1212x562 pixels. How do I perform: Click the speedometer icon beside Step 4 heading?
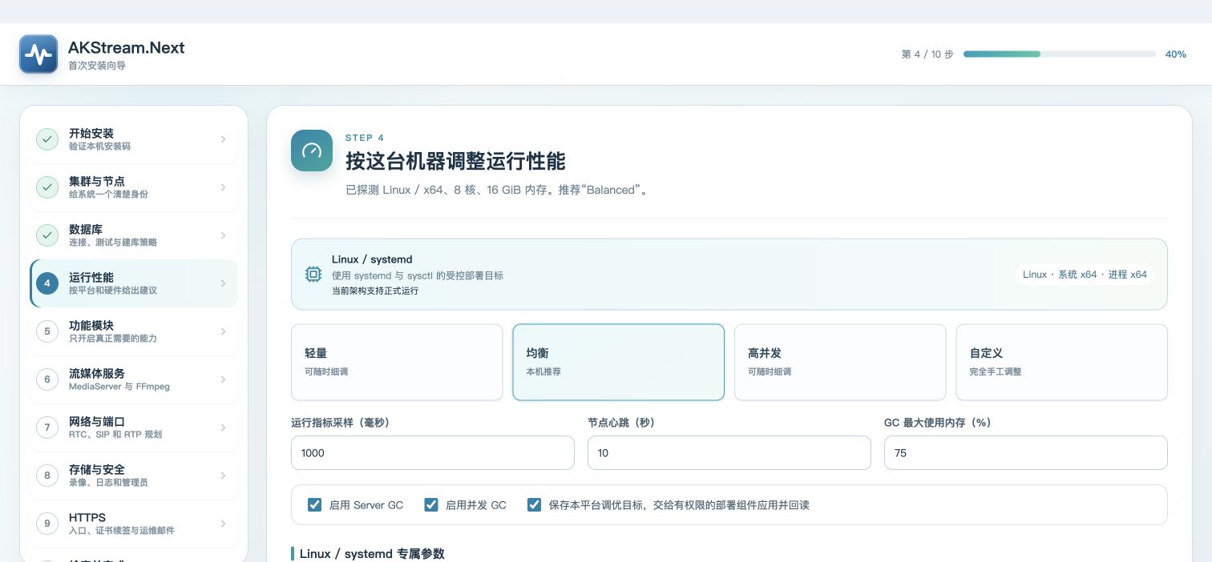pyautogui.click(x=312, y=151)
